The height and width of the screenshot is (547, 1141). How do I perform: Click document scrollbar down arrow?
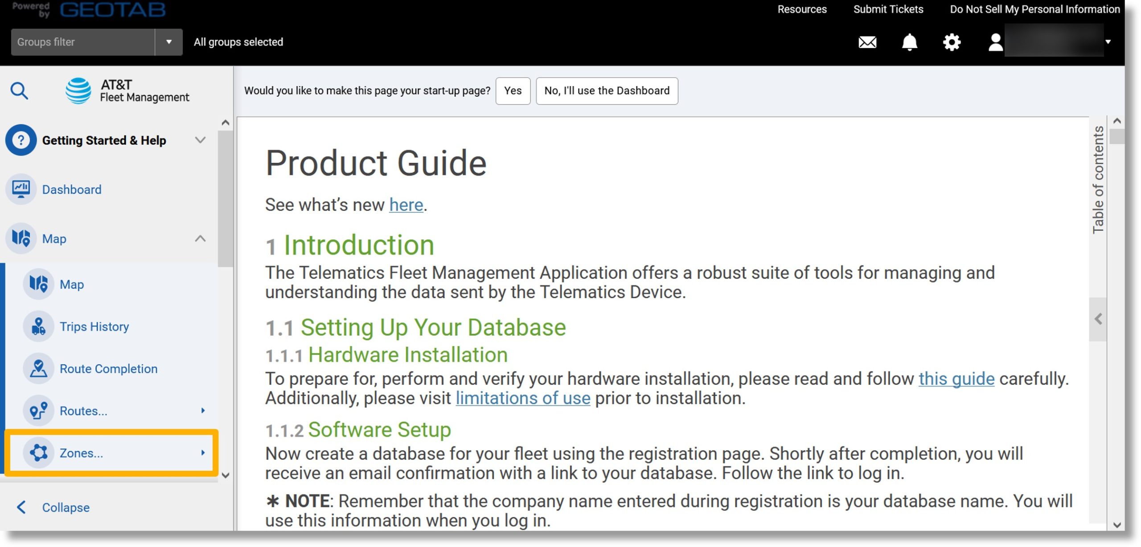(1117, 525)
